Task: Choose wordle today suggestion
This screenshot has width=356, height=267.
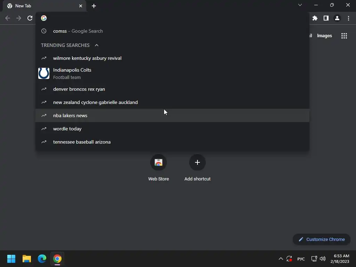Action: pos(172,129)
